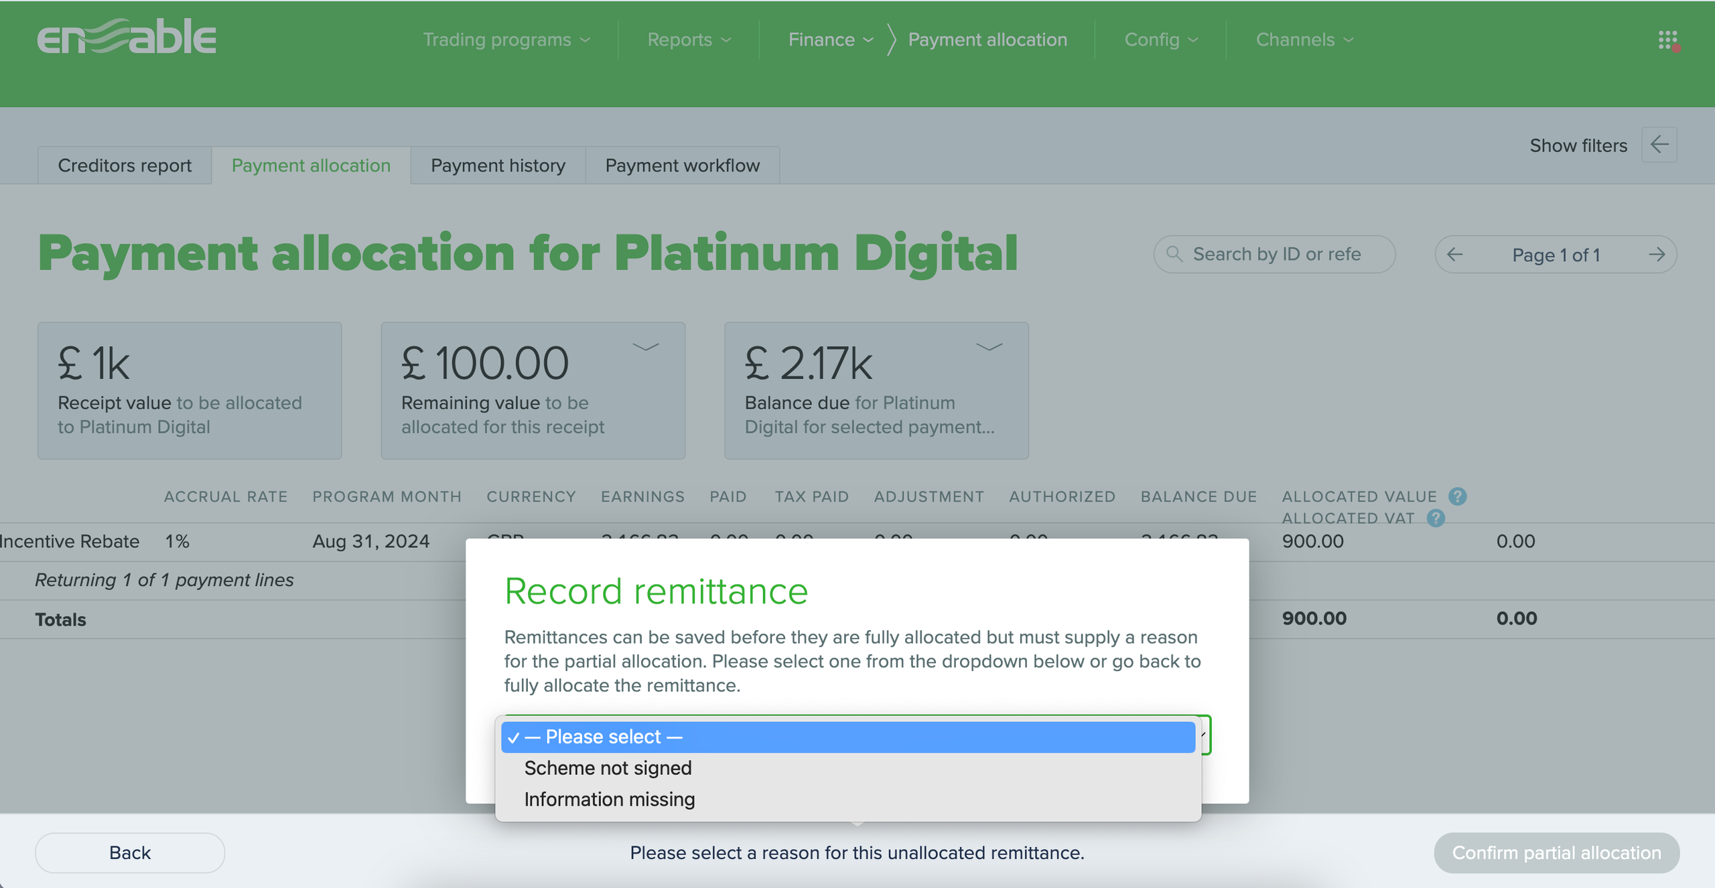This screenshot has height=888, width=1715.
Task: Click Aug 31, 2024 program month cell
Action: [371, 541]
